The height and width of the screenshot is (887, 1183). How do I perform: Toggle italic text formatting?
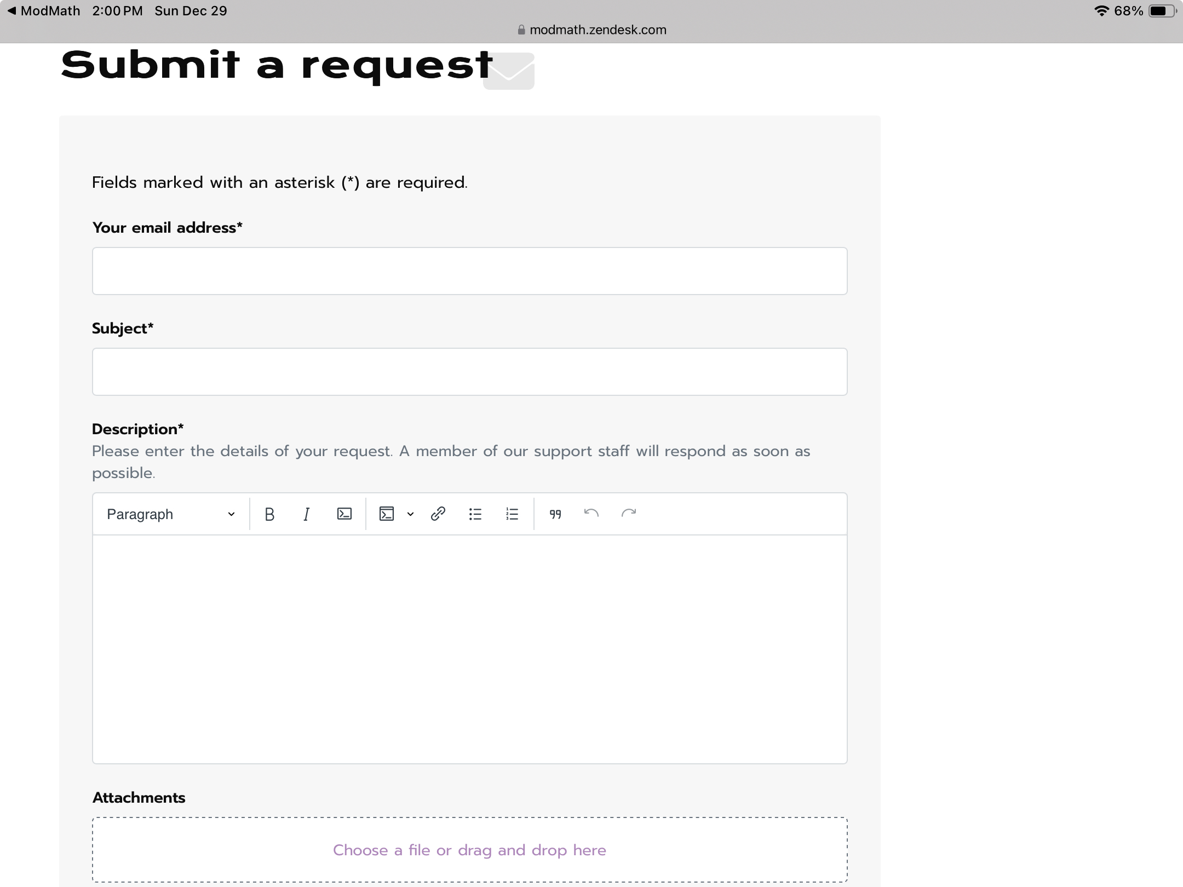coord(307,514)
